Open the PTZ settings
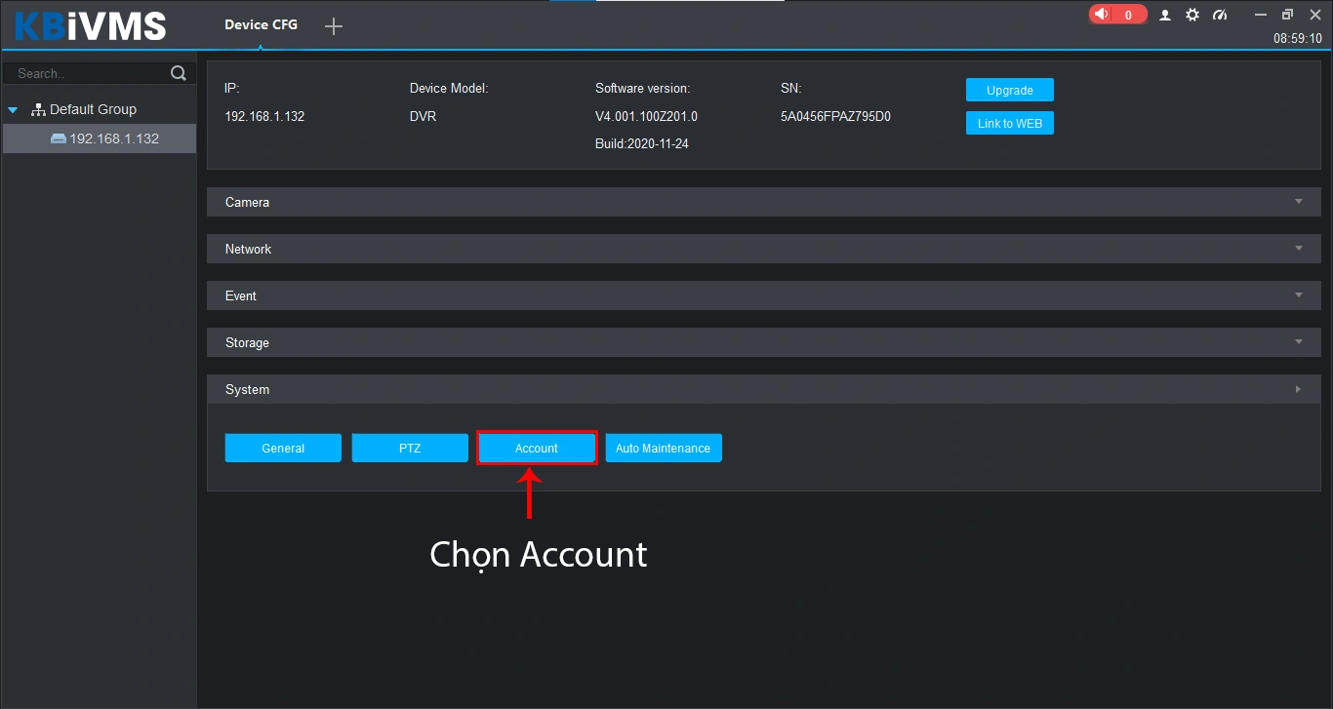The image size is (1333, 709). [410, 448]
